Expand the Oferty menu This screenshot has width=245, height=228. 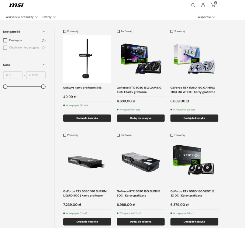[x=49, y=17]
